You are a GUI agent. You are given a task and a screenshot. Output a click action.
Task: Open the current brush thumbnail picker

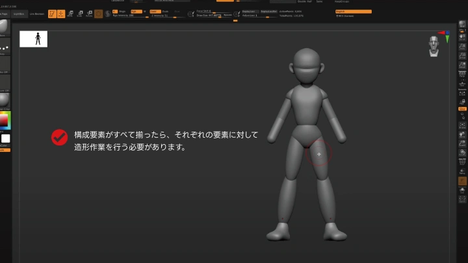tap(4, 27)
